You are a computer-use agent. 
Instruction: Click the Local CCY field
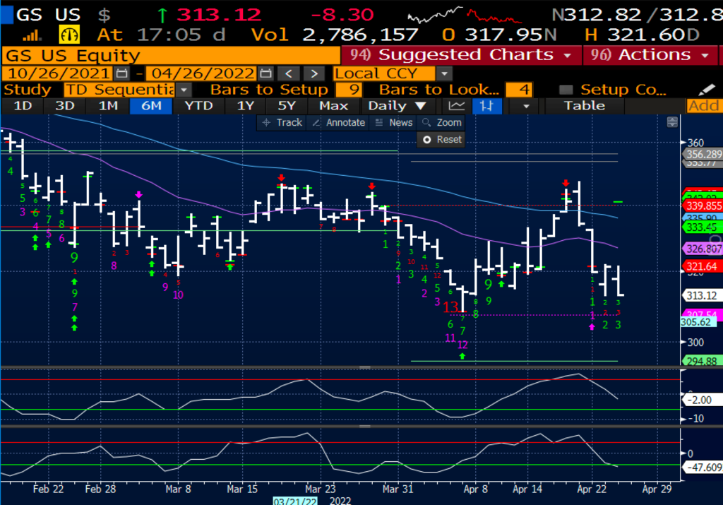[384, 73]
